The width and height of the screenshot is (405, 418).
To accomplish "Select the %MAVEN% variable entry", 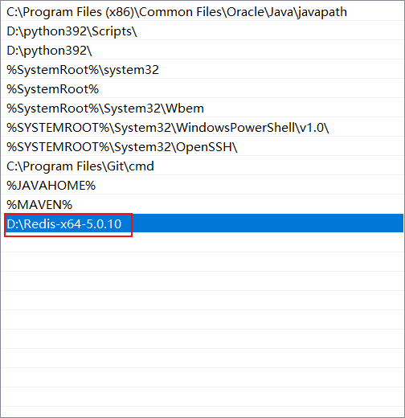I will 202,205.
